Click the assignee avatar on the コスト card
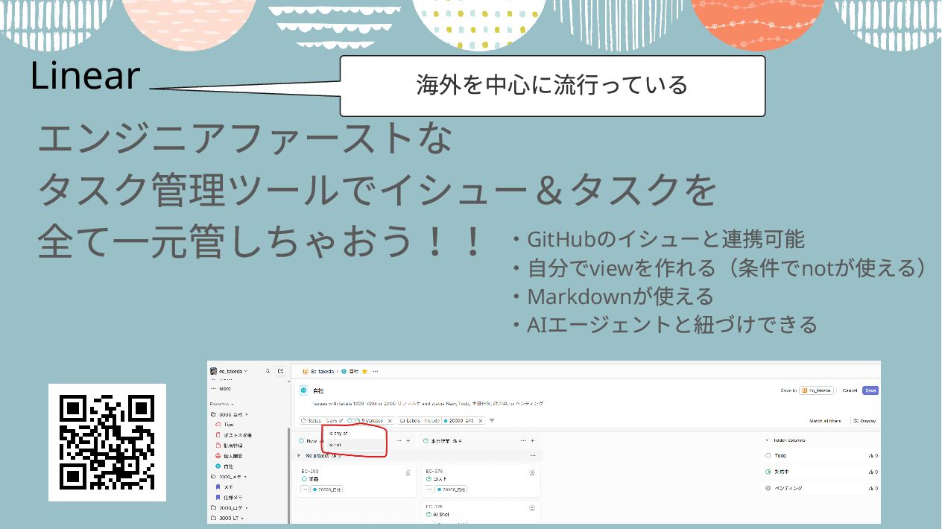This screenshot has height=529, width=942. click(532, 473)
